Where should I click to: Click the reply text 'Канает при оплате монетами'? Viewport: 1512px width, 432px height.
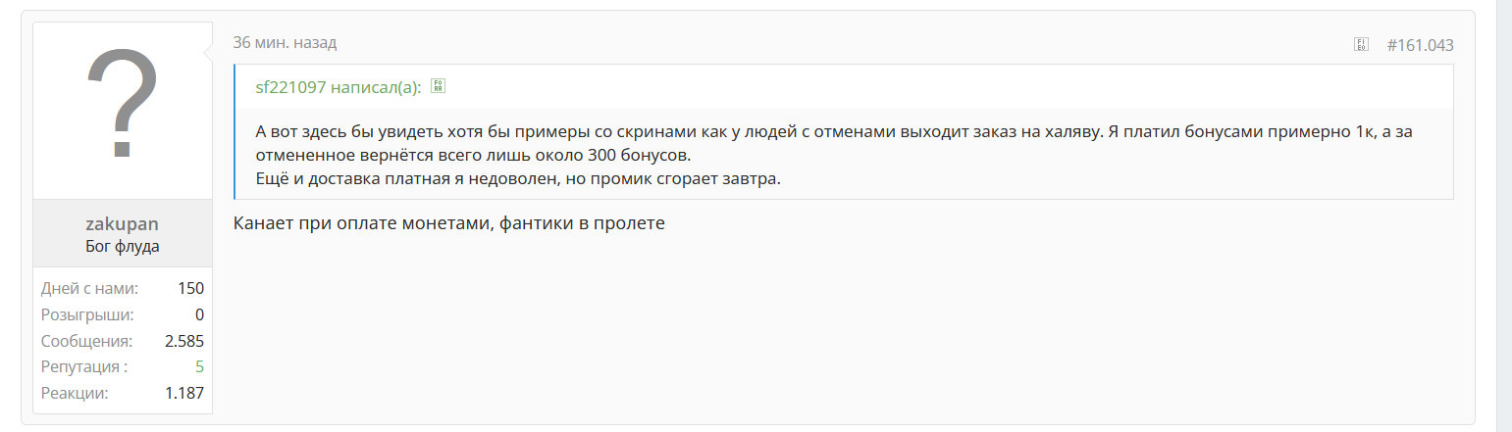[x=362, y=224]
